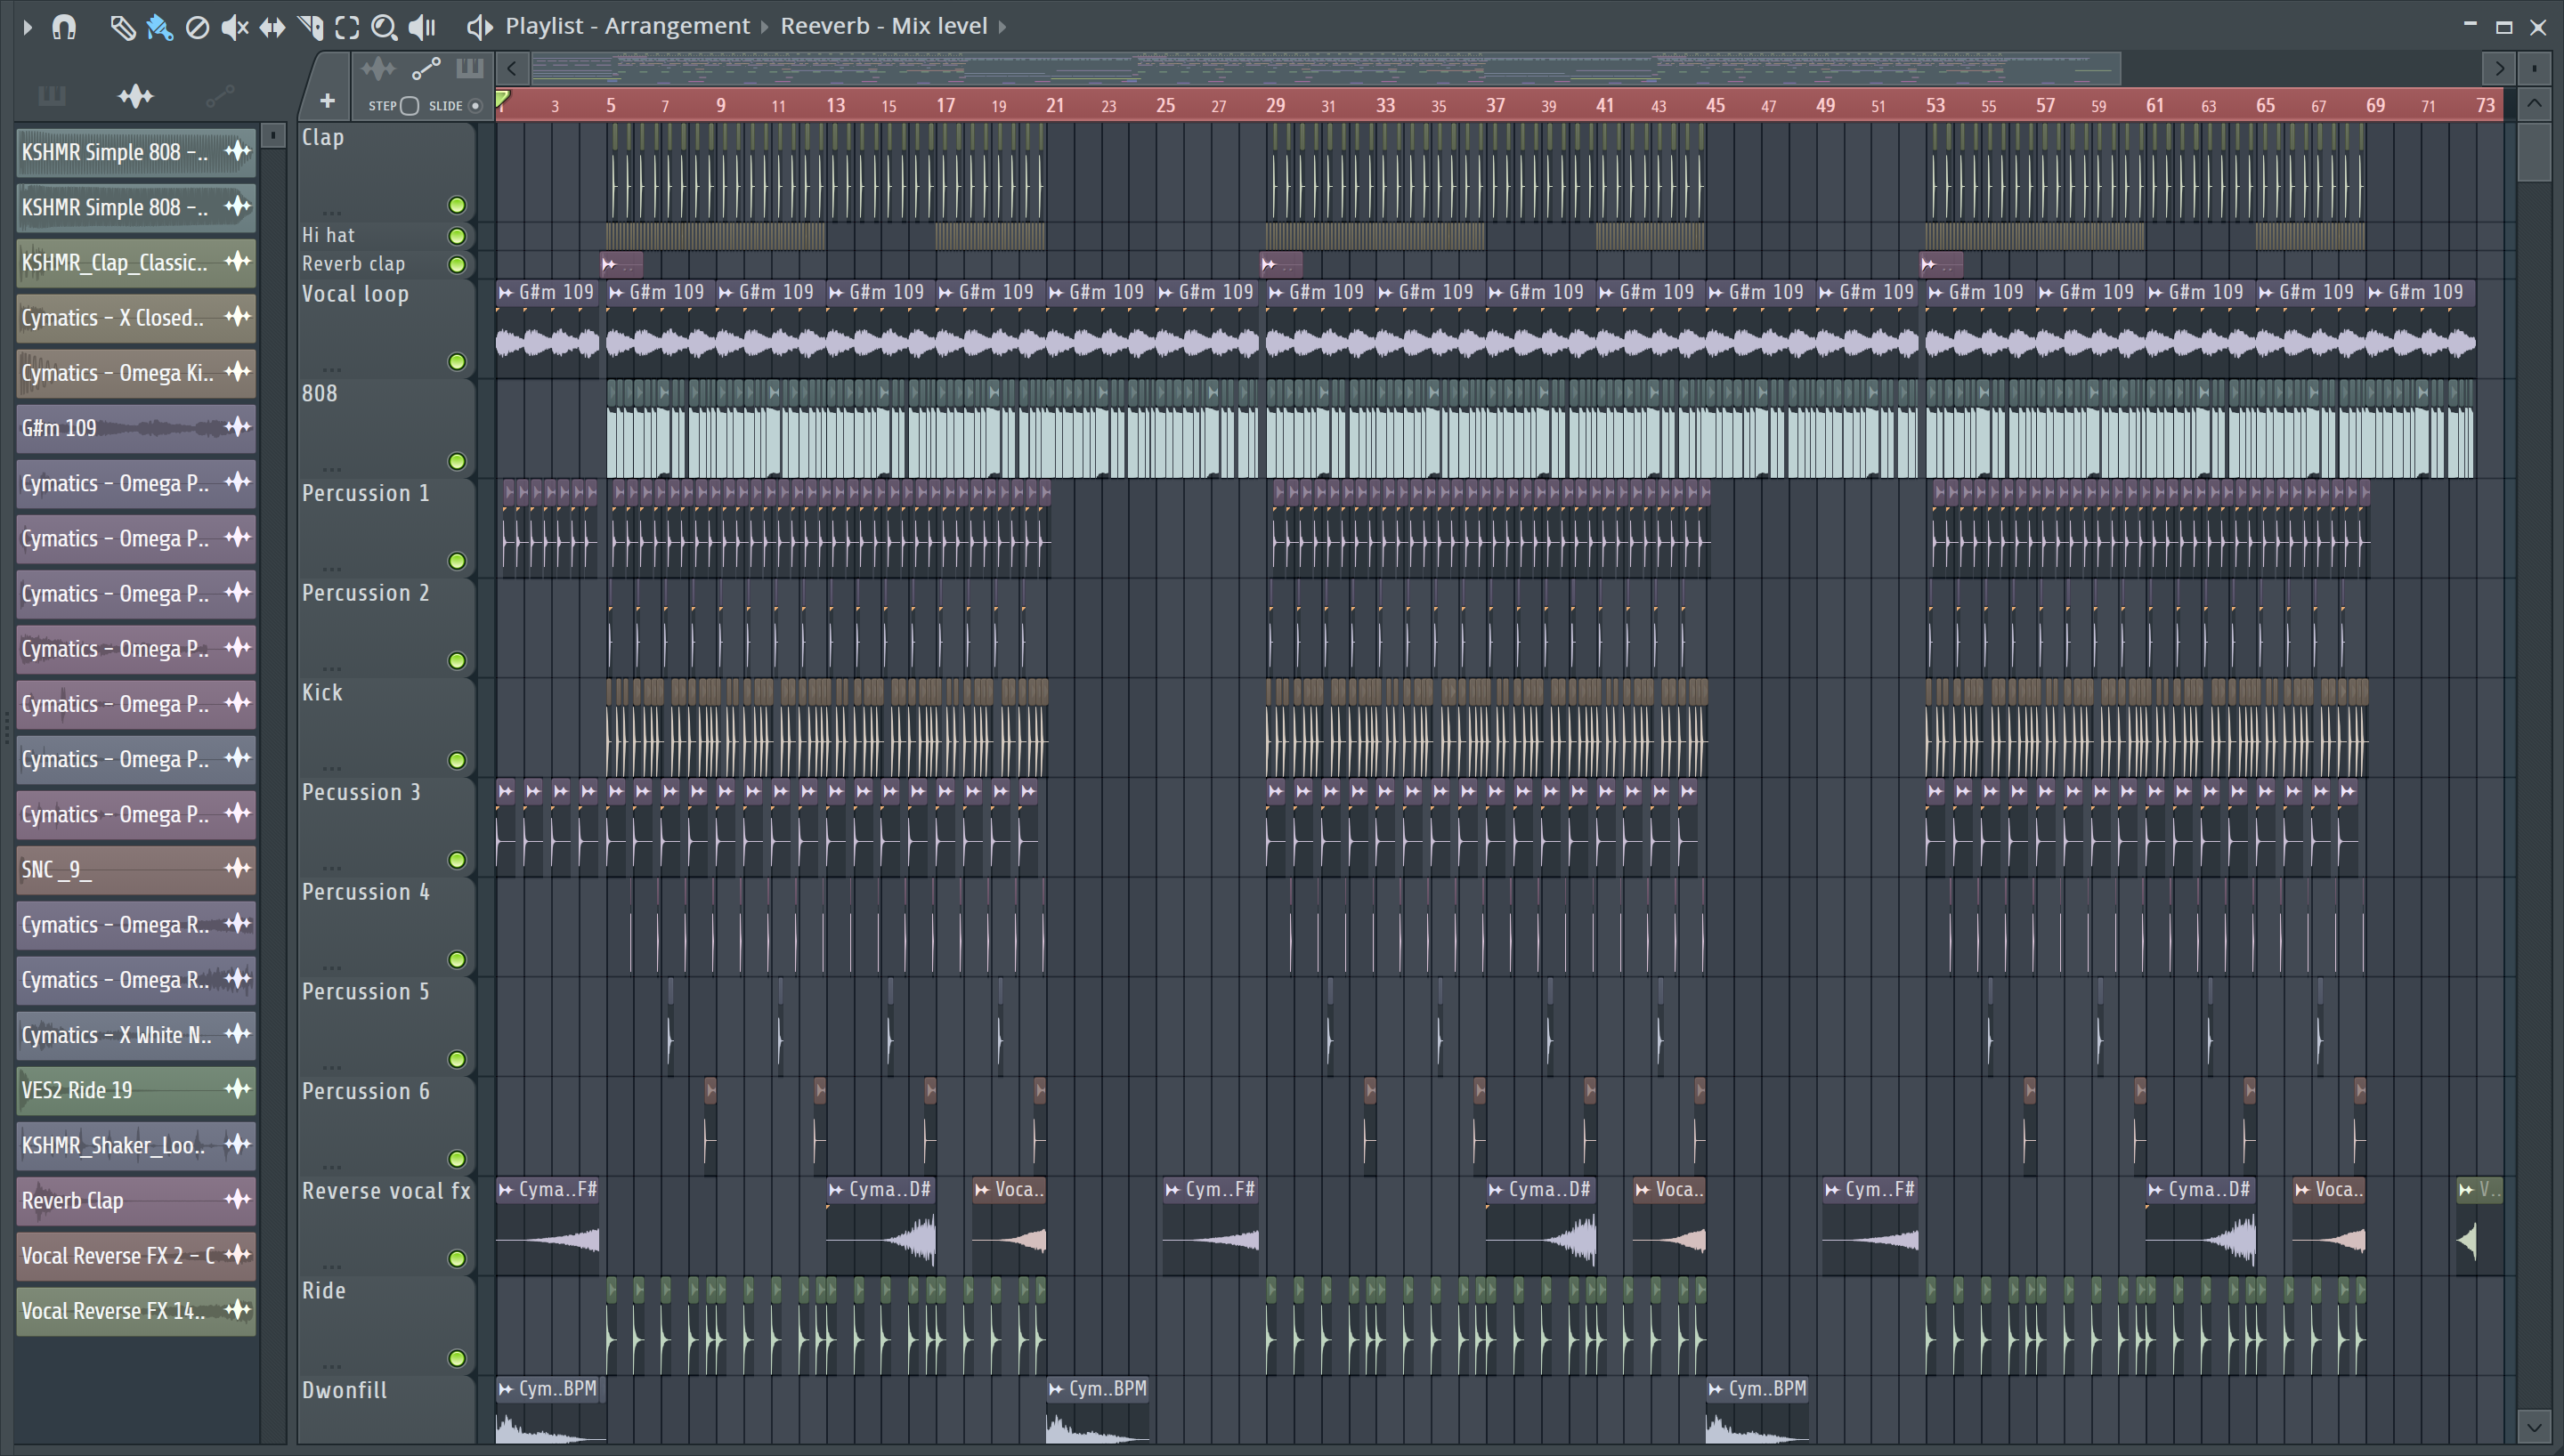Click waveform icon on Cymatics - X Closed.. item
Viewport: 2564px width, 1456px height.
(x=237, y=317)
